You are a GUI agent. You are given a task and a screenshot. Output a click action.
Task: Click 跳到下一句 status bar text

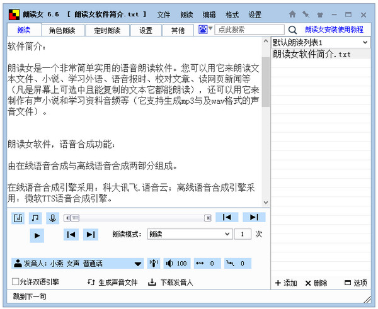(x=30, y=296)
